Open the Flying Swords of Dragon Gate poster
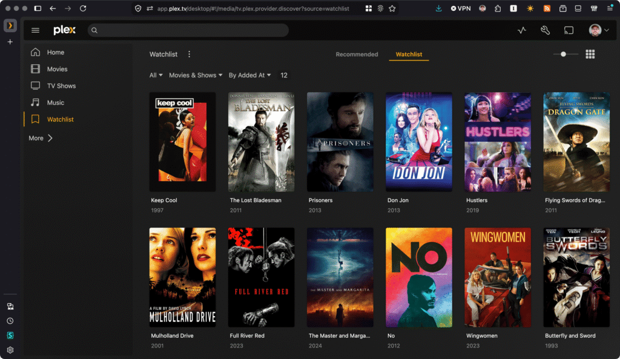This screenshot has width=620, height=359. 576,142
